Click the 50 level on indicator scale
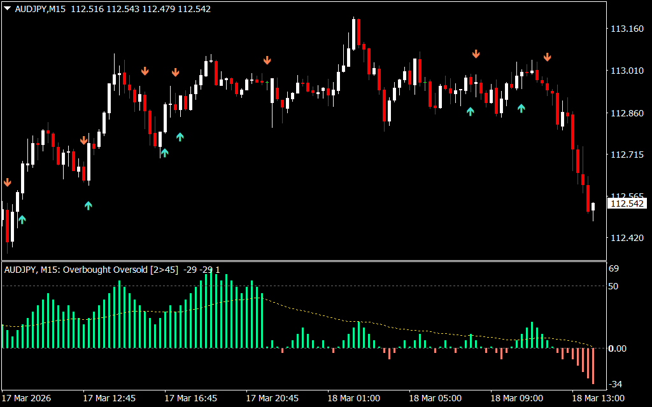The height and width of the screenshot is (407, 652). coord(614,286)
